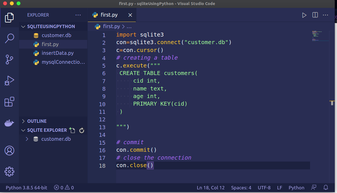Open the Explorer more actions menu
337x193 pixels.
pyautogui.click(x=78, y=15)
